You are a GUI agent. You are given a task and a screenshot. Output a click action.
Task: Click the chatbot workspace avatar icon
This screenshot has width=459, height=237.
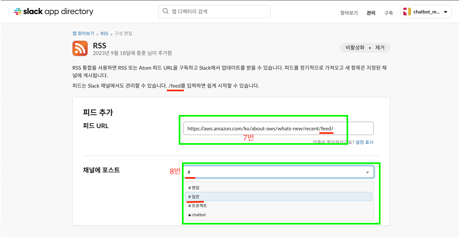pyautogui.click(x=407, y=12)
